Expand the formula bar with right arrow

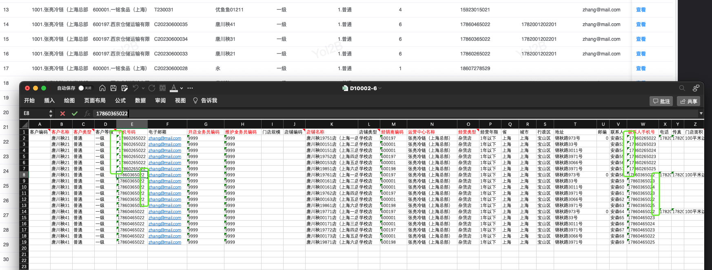701,113
